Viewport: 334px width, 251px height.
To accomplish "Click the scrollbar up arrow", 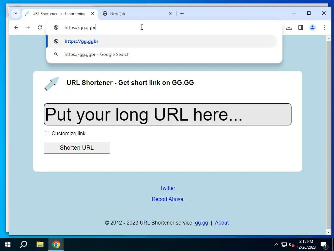I will click(328, 39).
